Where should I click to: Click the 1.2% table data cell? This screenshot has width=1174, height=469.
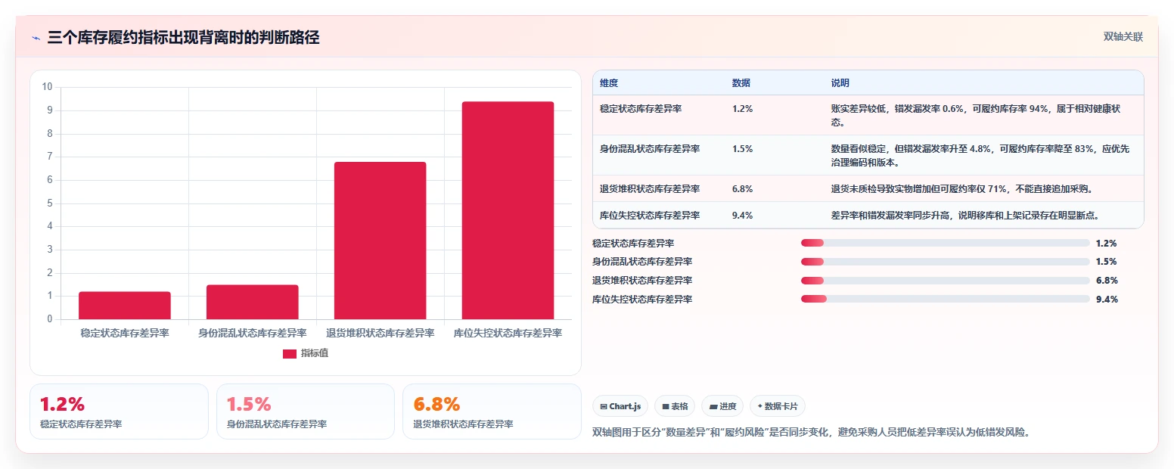coord(742,109)
